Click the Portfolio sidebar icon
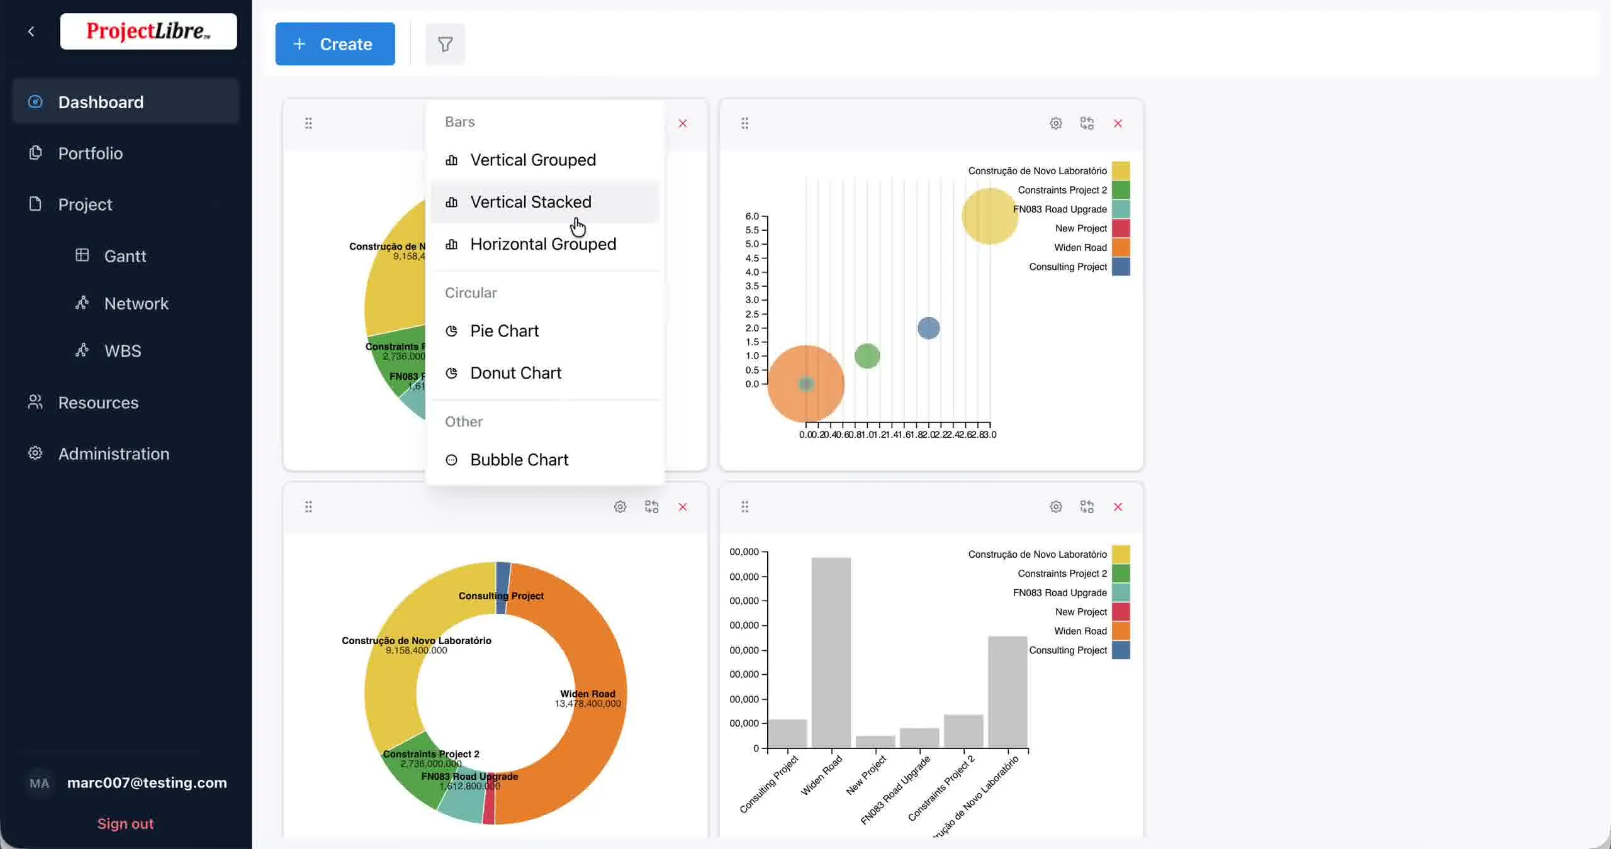The height and width of the screenshot is (849, 1611). 35,153
